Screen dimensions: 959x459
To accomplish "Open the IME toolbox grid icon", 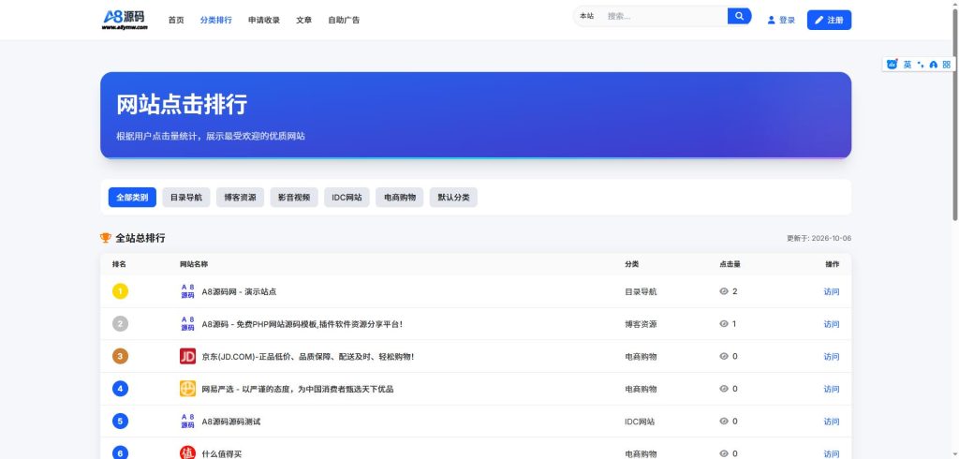I will 946,65.
